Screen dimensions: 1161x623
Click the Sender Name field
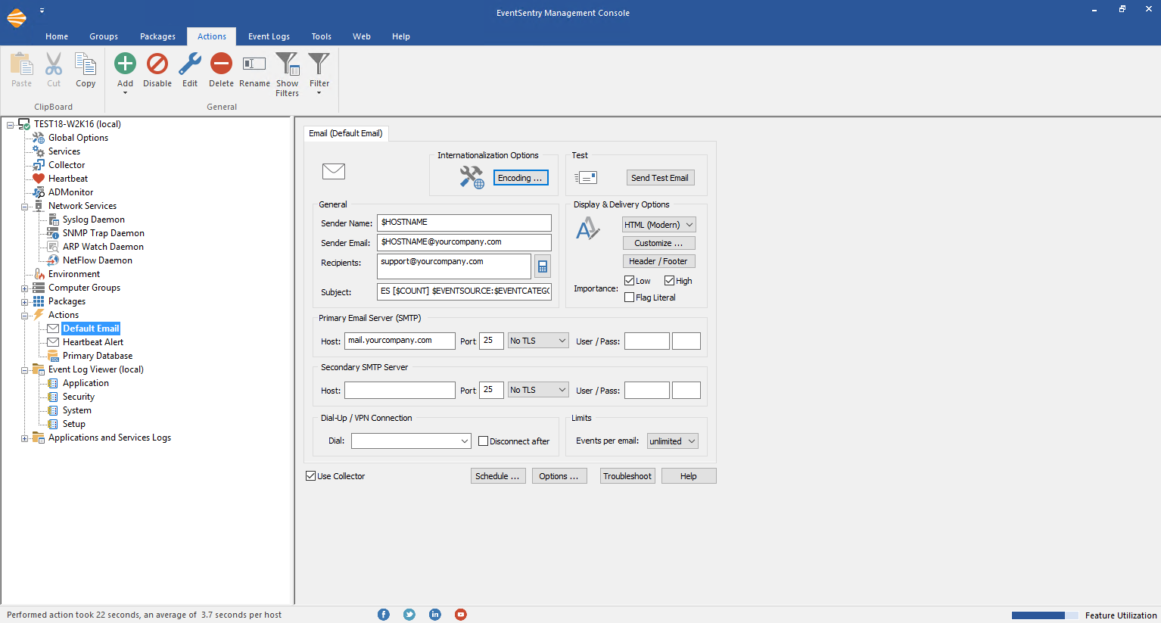click(464, 223)
